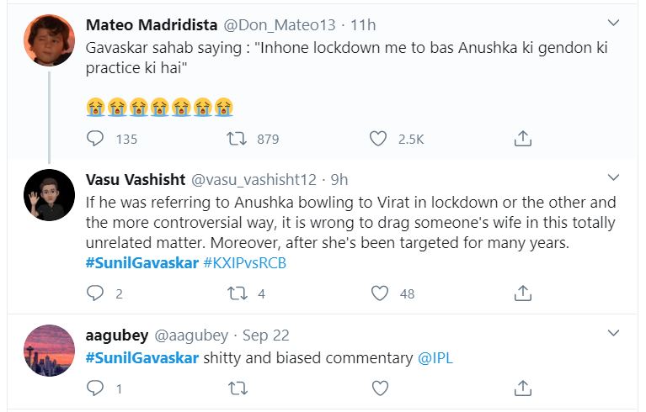Like Vasu Vashisht's tweet

(x=380, y=293)
